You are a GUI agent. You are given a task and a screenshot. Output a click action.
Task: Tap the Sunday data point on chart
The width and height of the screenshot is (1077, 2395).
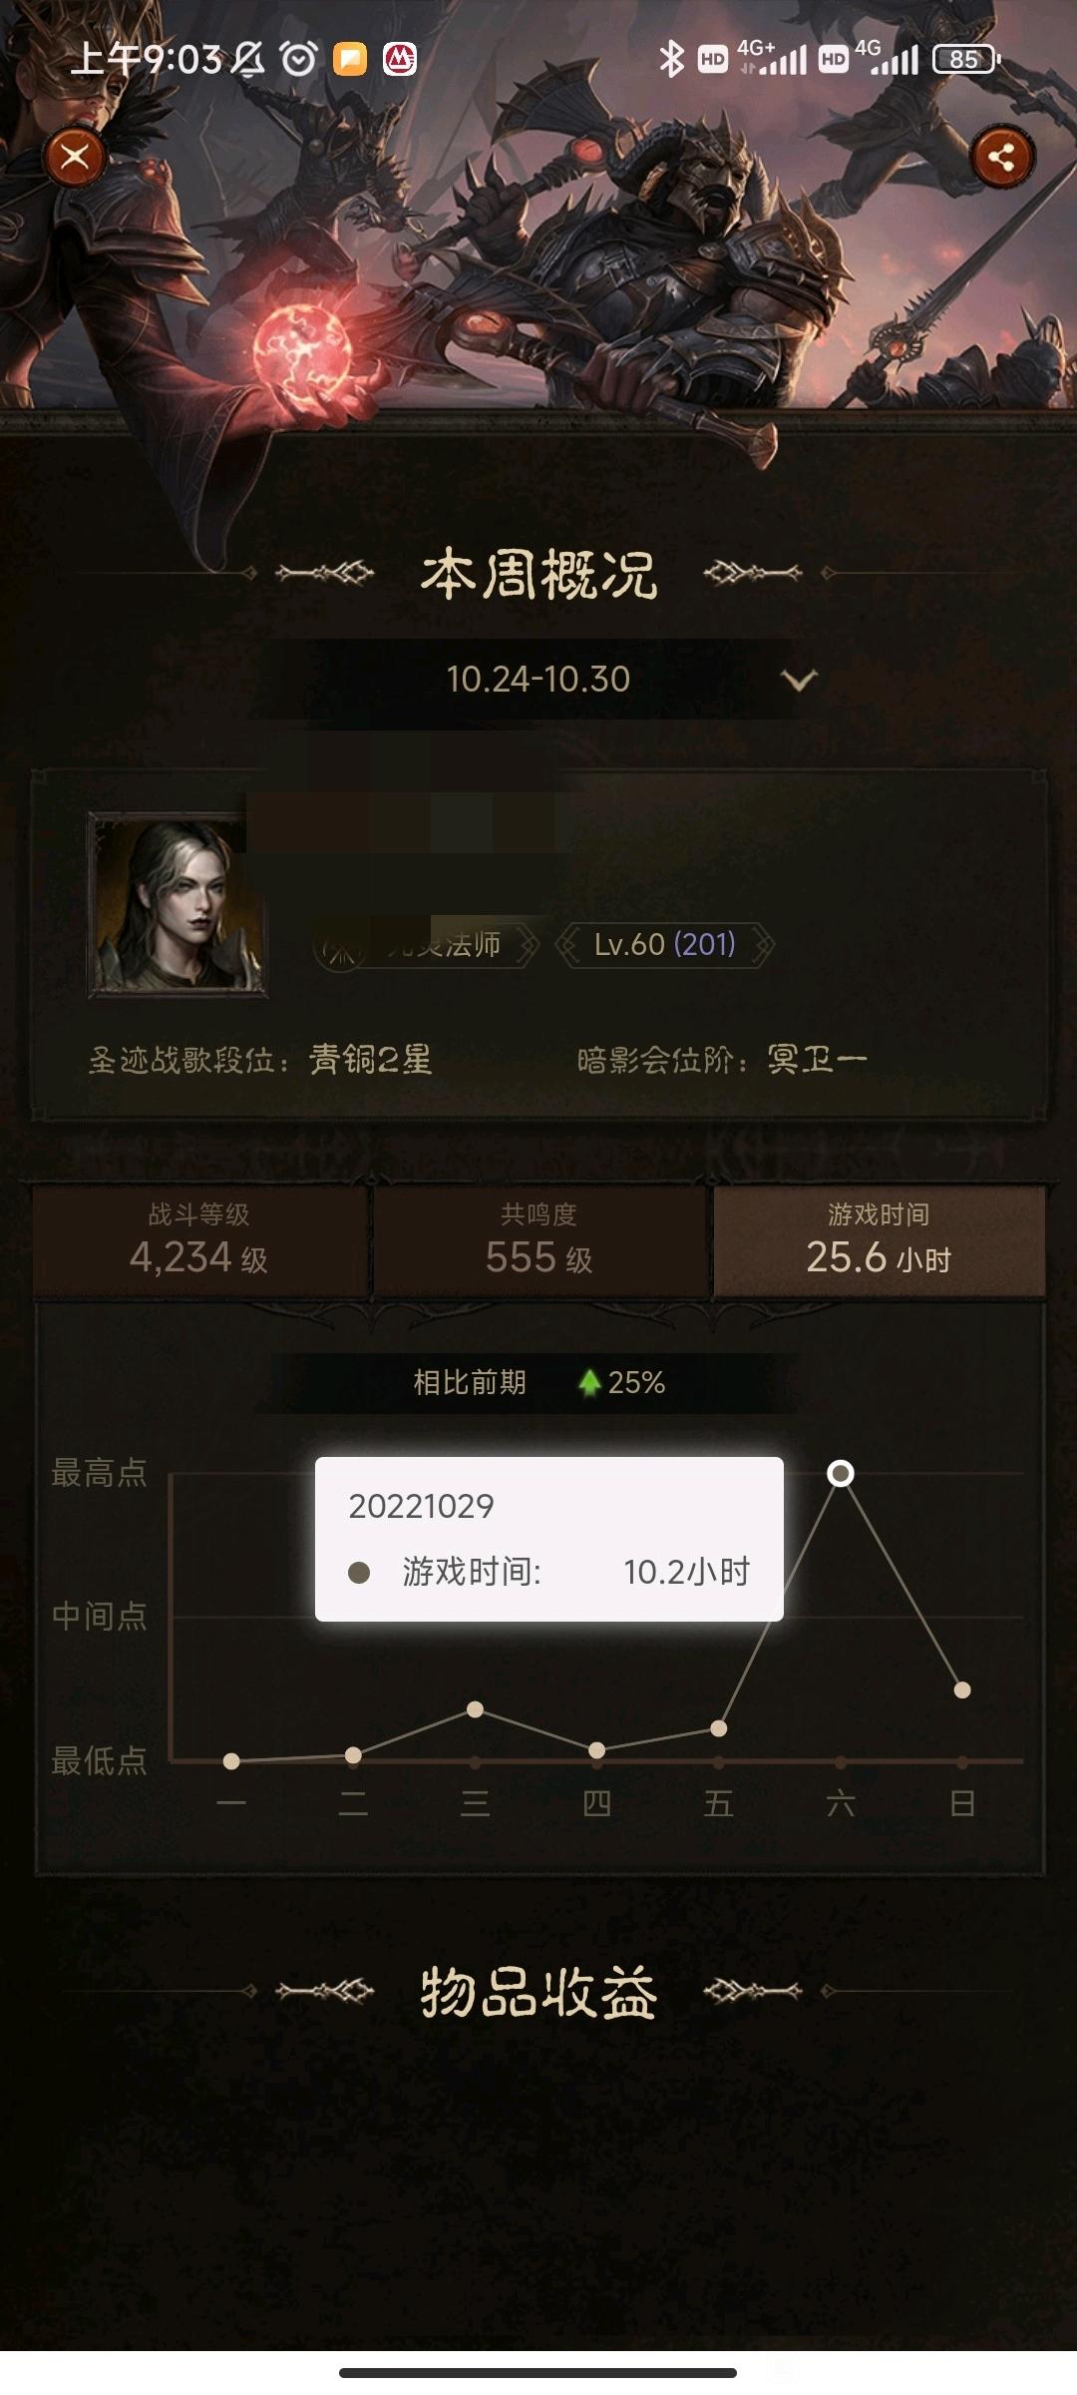click(x=962, y=1690)
